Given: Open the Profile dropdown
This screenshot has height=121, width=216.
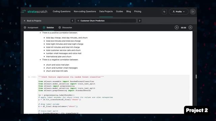Looking at the screenshot, I should tap(179, 12).
